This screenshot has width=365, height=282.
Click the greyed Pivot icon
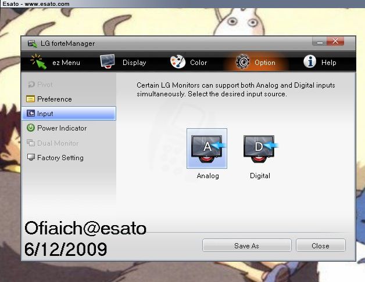click(x=31, y=84)
